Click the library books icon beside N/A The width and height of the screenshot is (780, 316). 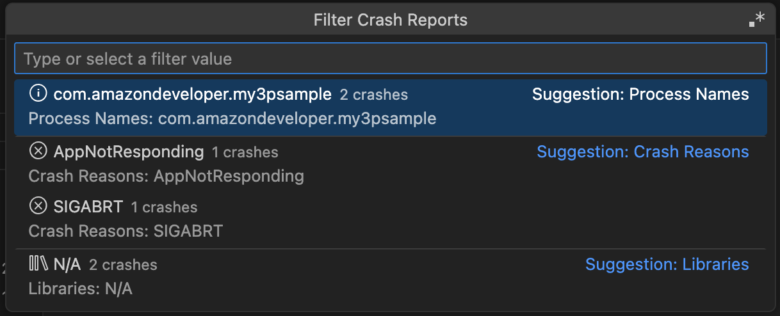pos(38,264)
